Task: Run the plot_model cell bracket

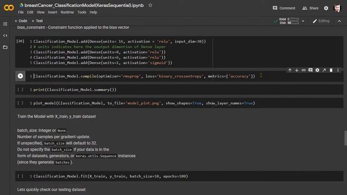Action: coord(21,103)
